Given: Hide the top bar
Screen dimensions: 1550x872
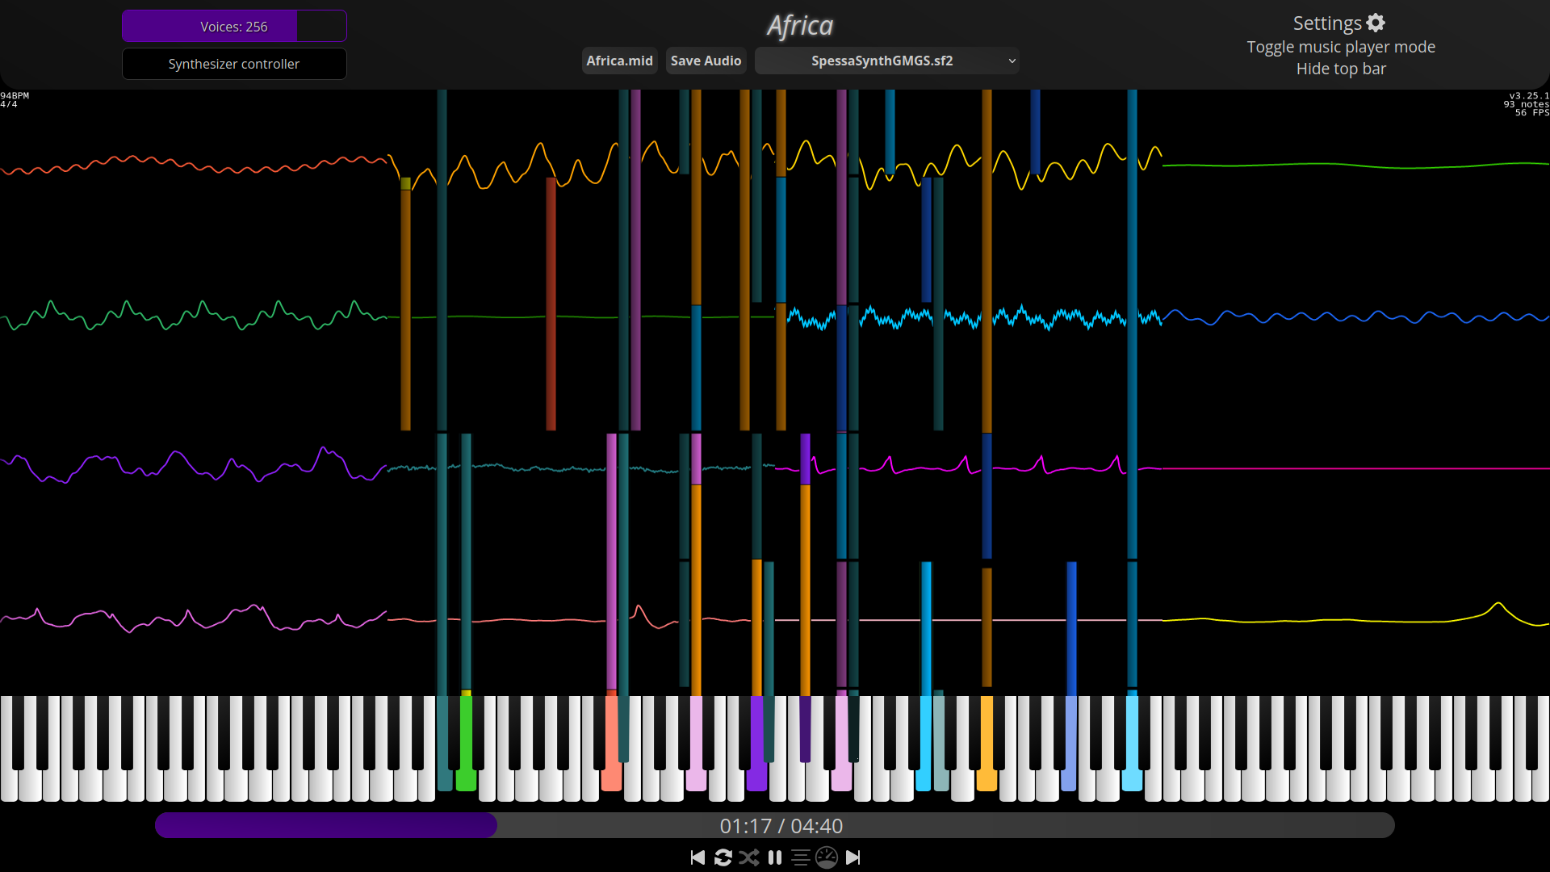Looking at the screenshot, I should [1340, 69].
